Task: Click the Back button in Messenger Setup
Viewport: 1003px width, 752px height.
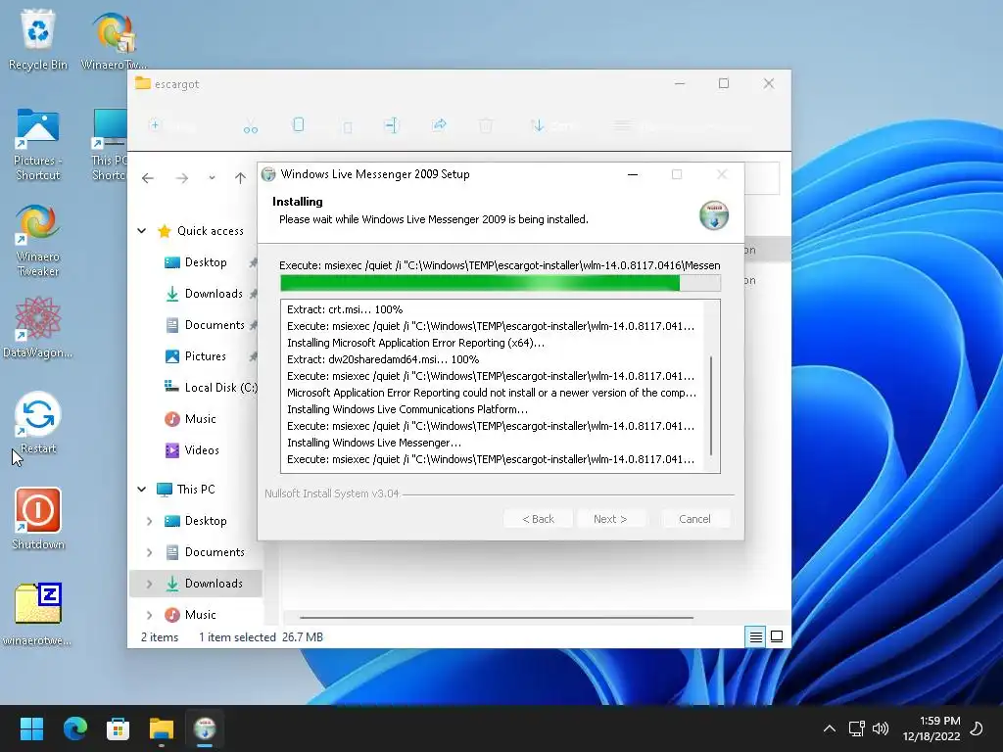Action: (x=538, y=519)
